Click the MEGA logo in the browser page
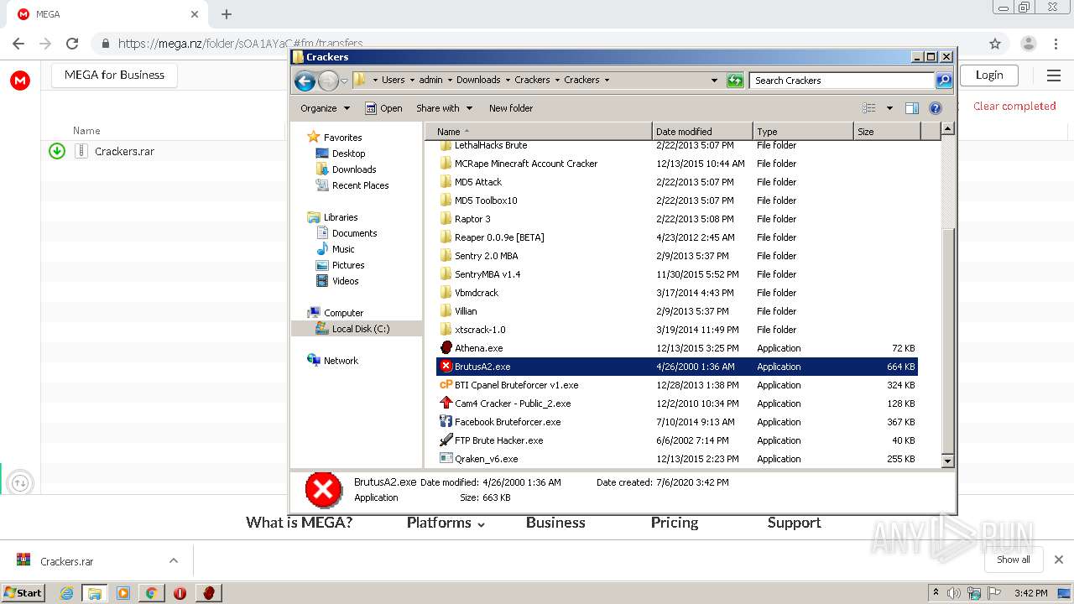The height and width of the screenshot is (604, 1074). point(20,81)
